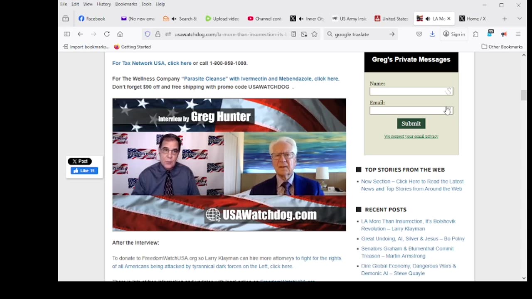This screenshot has height=299, width=532.
Task: Open the Help menu
Action: coord(160,4)
